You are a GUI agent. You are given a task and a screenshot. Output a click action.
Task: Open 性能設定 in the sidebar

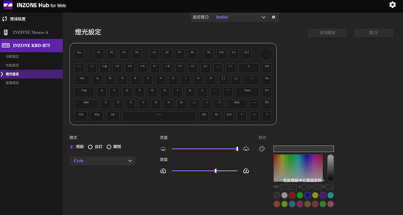12,65
